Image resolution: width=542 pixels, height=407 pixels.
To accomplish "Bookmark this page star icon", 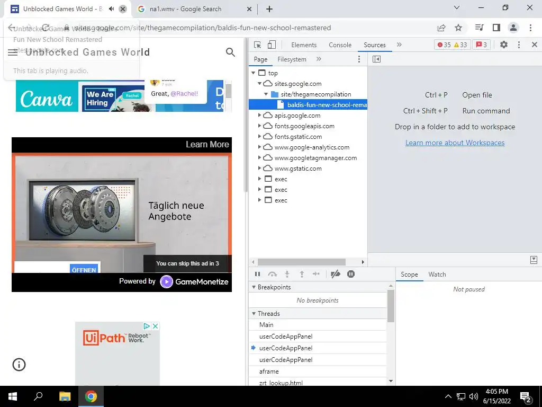I will [458, 28].
